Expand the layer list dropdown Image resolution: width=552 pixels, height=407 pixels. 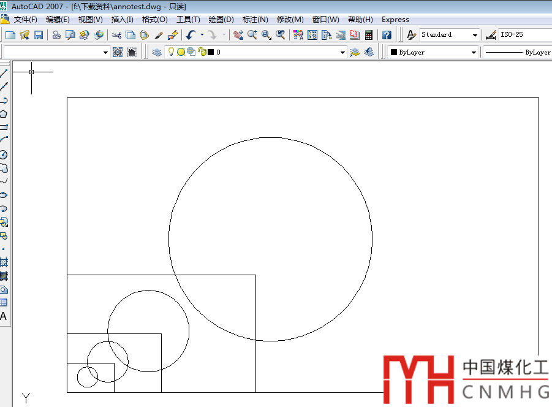[343, 53]
